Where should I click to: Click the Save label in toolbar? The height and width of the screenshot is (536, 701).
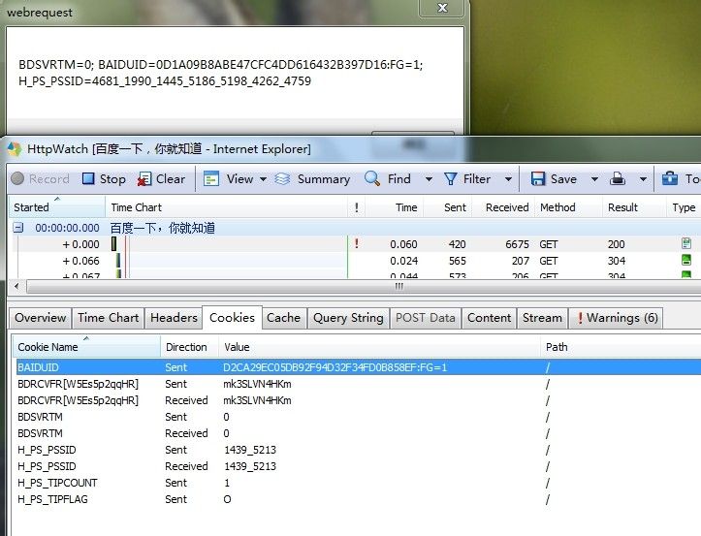[563, 179]
